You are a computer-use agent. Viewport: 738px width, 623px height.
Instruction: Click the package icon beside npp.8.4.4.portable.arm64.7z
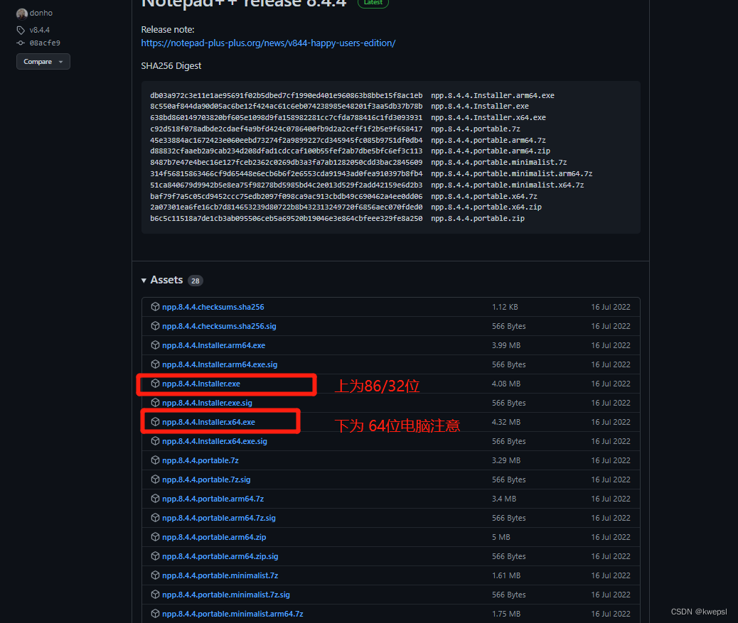(x=155, y=499)
